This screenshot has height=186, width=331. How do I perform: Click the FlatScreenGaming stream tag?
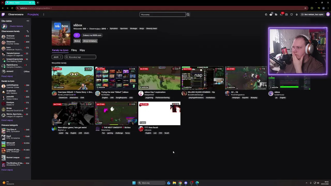pyautogui.click(x=162, y=98)
